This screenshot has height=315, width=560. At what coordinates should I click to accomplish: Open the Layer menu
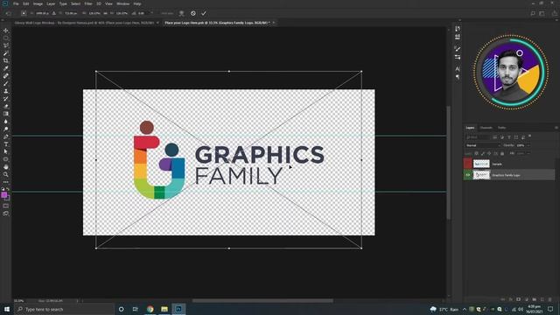pyautogui.click(x=51, y=3)
